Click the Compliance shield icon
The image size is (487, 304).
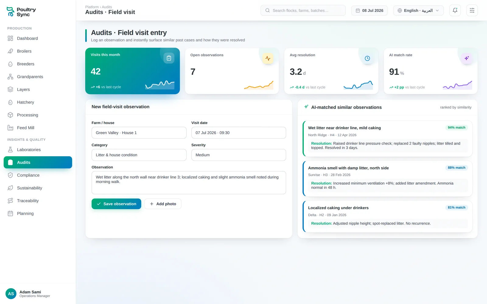coord(10,175)
